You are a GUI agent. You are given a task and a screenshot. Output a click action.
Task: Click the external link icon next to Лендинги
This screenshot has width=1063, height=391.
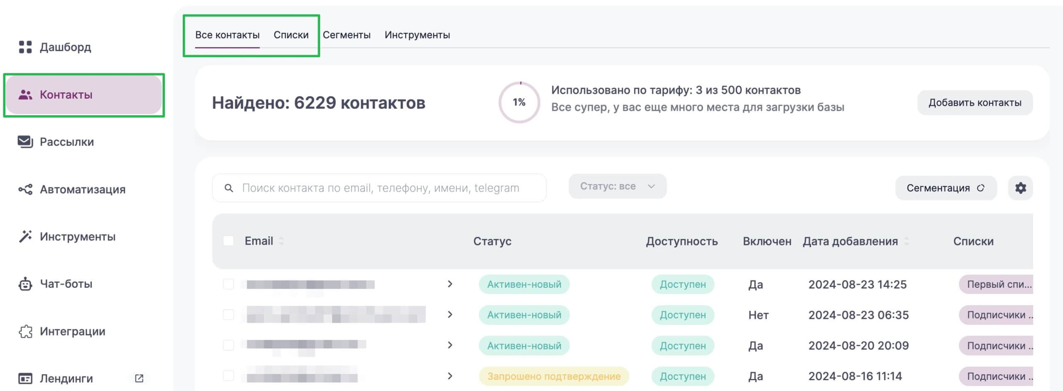[x=139, y=378]
